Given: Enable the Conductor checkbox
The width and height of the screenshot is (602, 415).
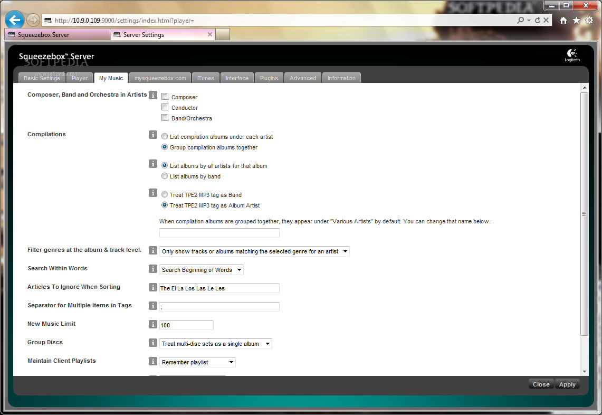Looking at the screenshot, I should pos(165,107).
